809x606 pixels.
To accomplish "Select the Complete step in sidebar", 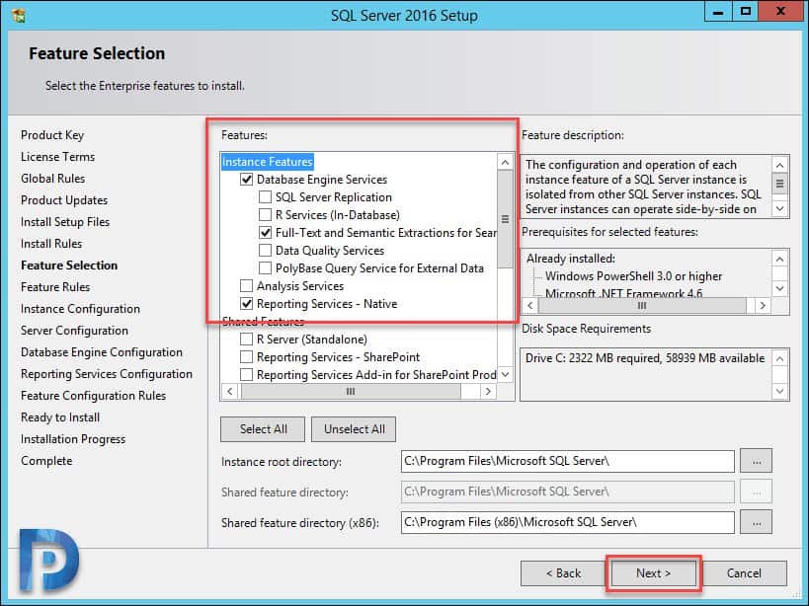I will pyautogui.click(x=46, y=461).
